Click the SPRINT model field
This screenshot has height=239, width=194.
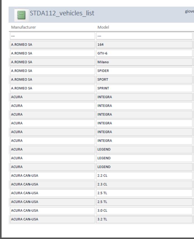(144, 88)
